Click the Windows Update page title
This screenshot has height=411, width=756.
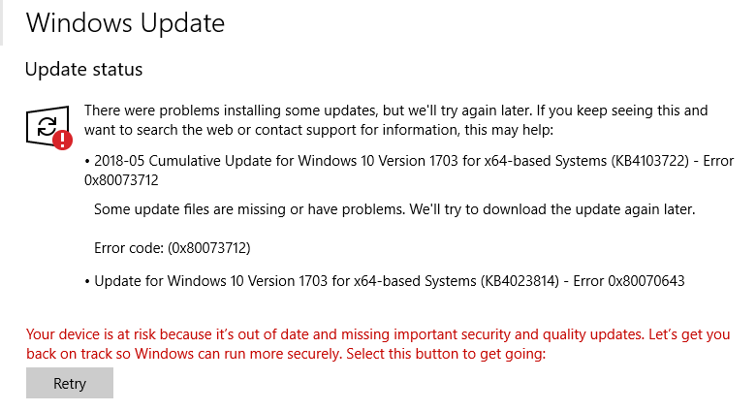pos(125,23)
